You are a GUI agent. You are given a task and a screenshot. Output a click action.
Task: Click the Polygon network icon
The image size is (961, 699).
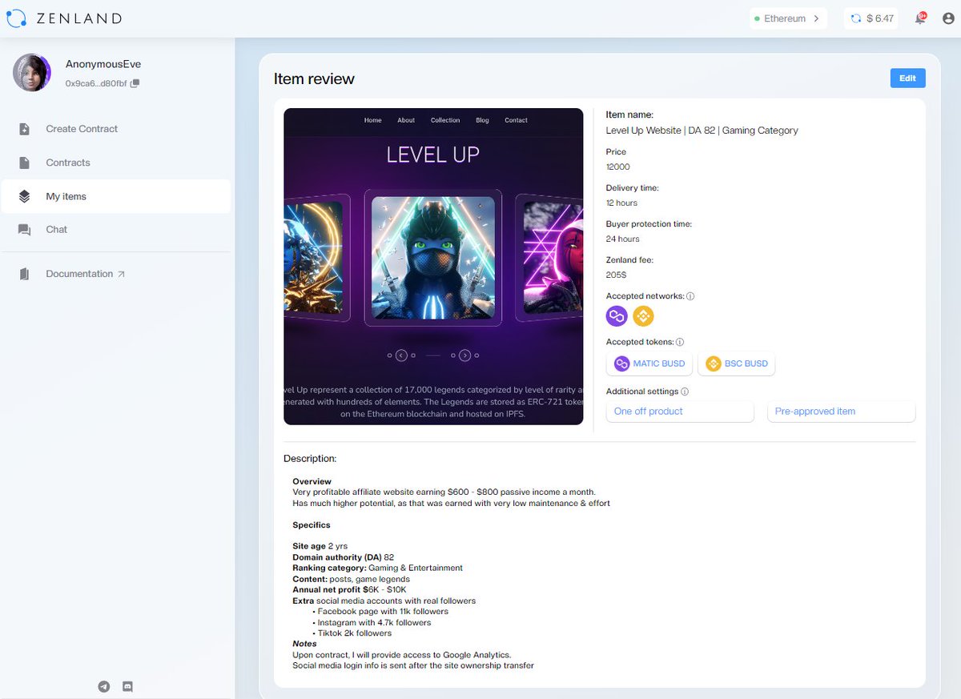pos(617,316)
